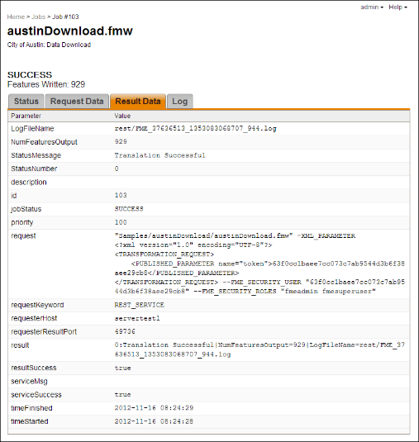Click the jobStatus parameter label

point(26,209)
